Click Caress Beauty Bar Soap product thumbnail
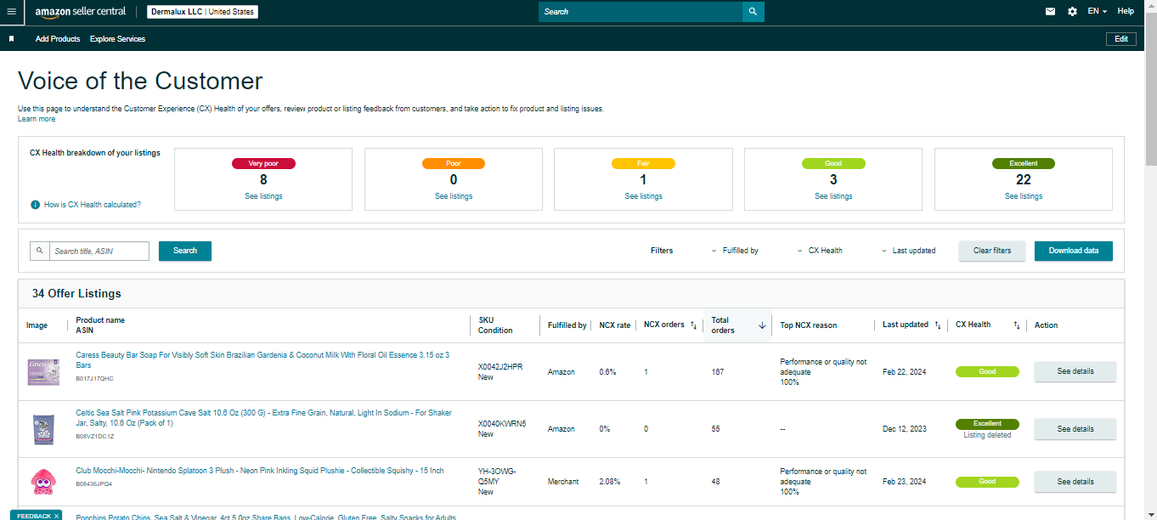Viewport: 1157px width, 520px height. coord(43,371)
